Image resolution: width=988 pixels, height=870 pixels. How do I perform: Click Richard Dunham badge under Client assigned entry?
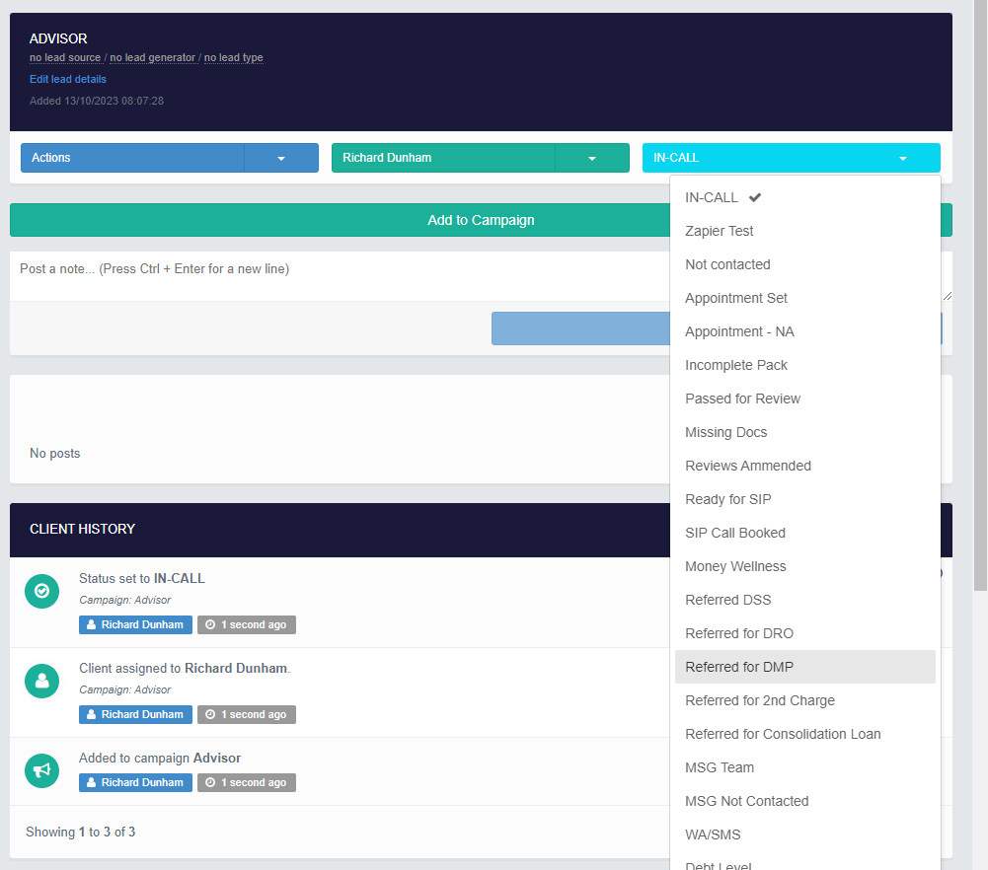pos(135,714)
